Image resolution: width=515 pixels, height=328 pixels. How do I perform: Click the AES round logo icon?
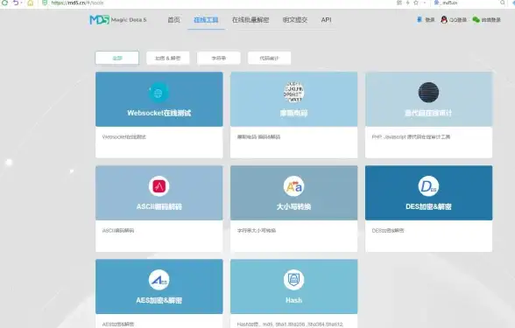coord(159,280)
